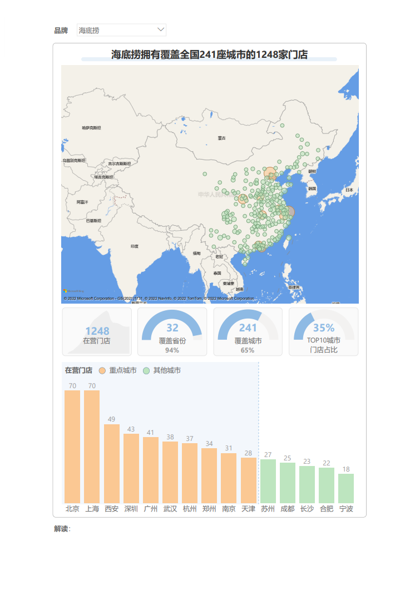Screen dimensions: 420x590
Task: Click the 泰国 label on map
Action: tap(217, 273)
